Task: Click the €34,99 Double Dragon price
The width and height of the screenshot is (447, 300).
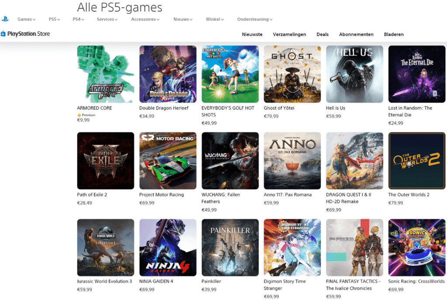Action: click(x=147, y=116)
